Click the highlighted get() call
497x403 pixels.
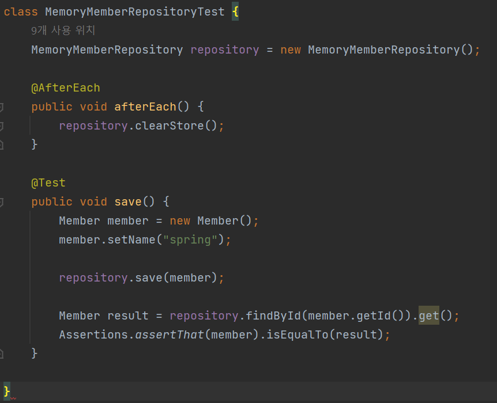[429, 315]
